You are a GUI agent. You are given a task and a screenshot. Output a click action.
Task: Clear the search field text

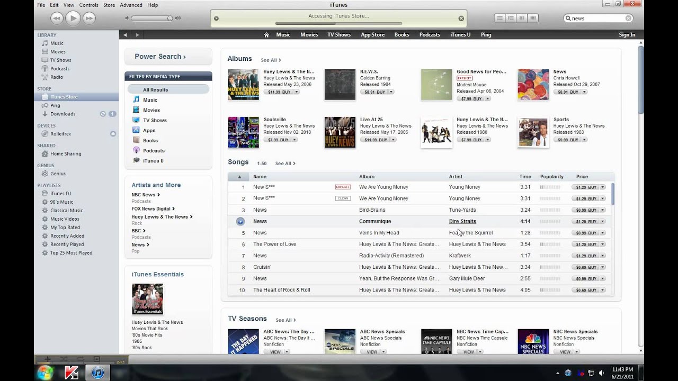[628, 18]
